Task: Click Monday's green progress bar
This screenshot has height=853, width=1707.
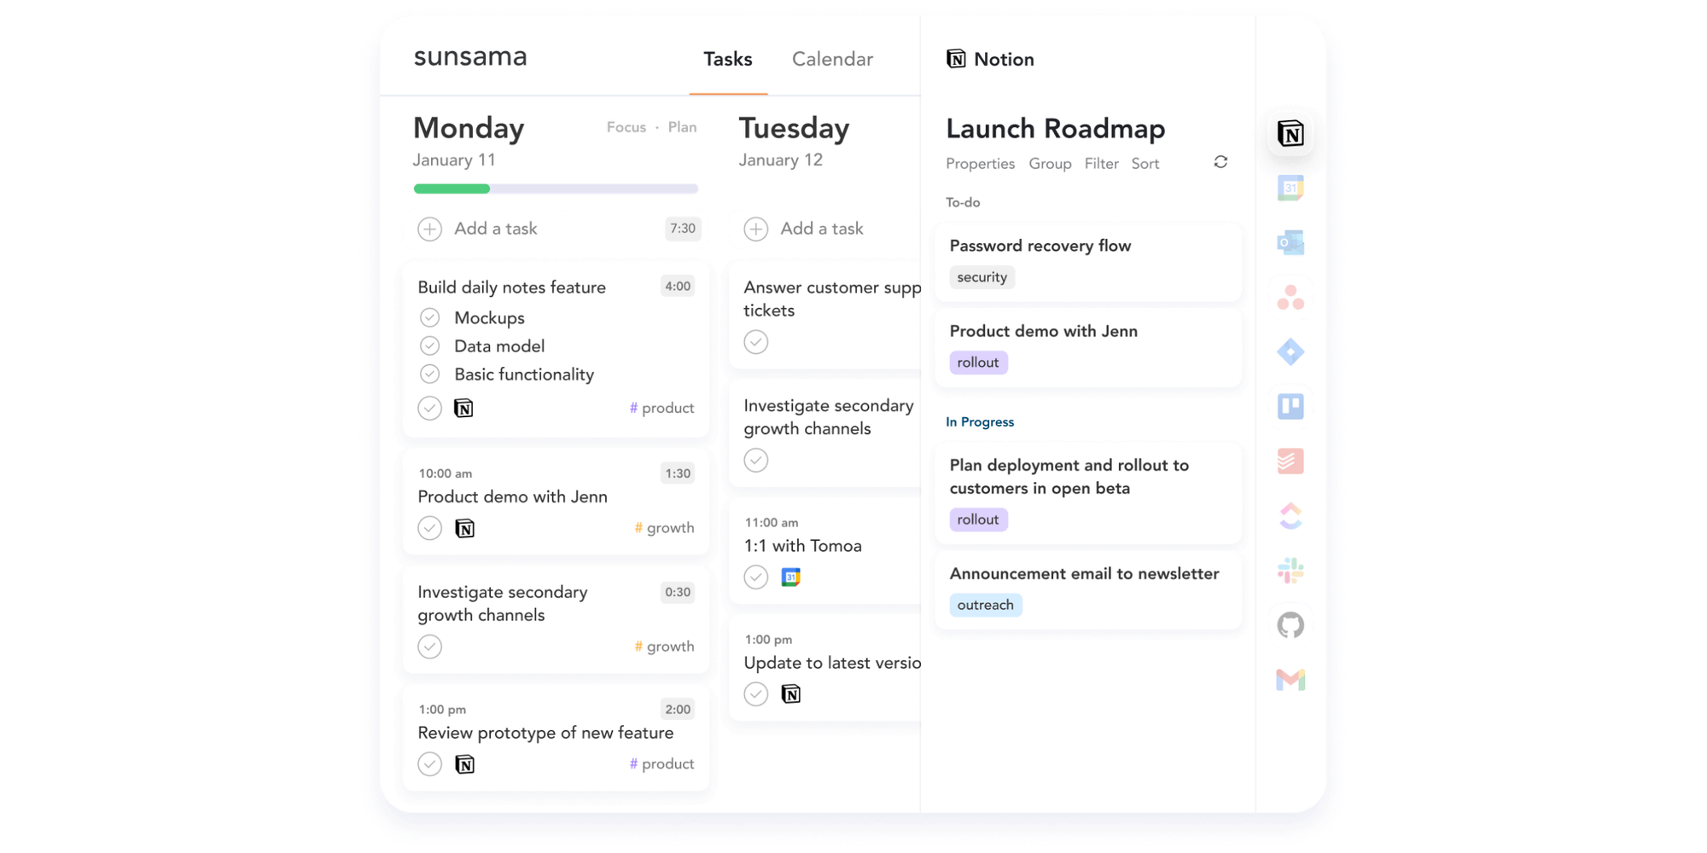Action: pos(452,189)
